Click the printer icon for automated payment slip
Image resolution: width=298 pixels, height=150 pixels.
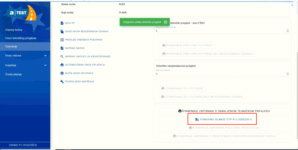click(62, 65)
